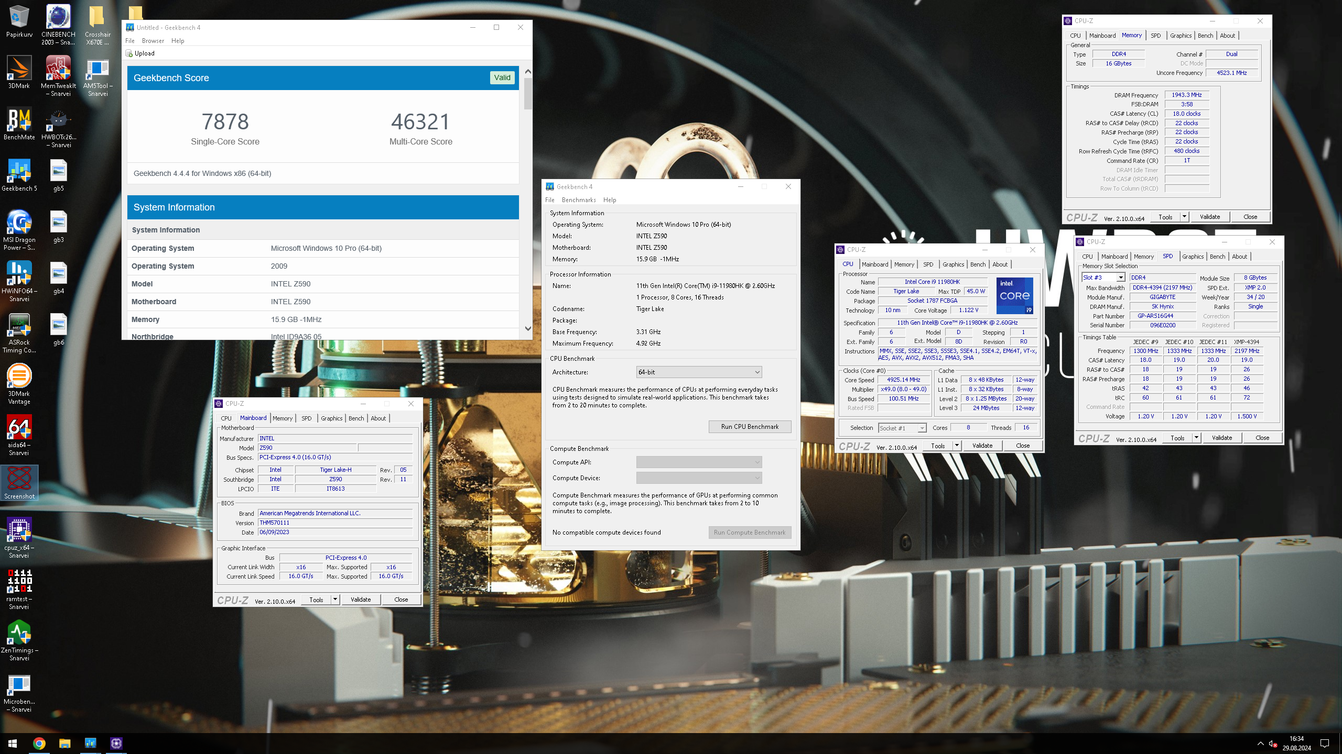Open File Explorer from the taskbar
1342x754 pixels.
click(64, 743)
